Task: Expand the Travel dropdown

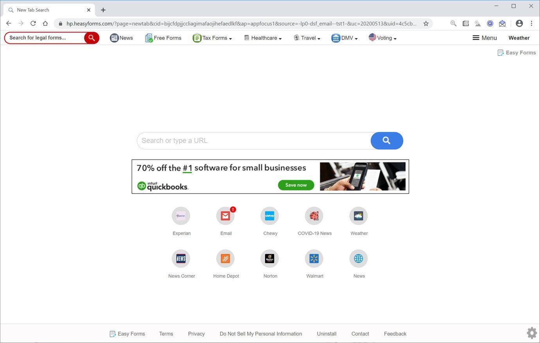Action: click(307, 38)
